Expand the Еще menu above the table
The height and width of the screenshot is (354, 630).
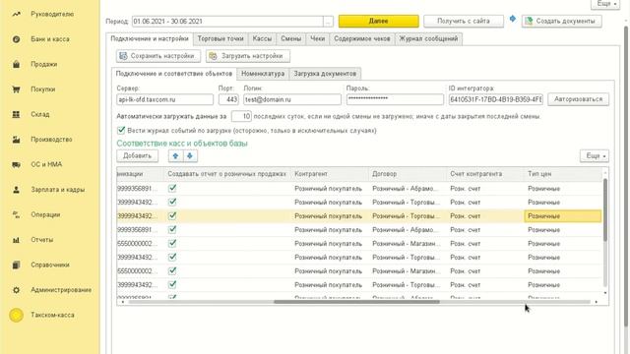[x=595, y=155]
